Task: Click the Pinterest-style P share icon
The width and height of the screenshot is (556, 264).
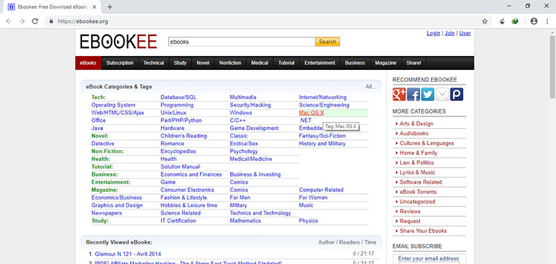Action: click(457, 94)
